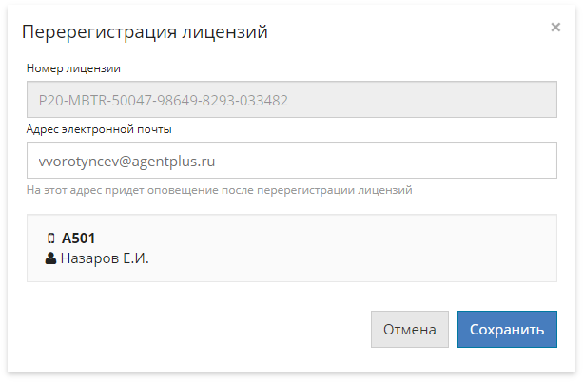Click the Перерегистрация лицензий dialog title
The height and width of the screenshot is (382, 583).
click(145, 32)
